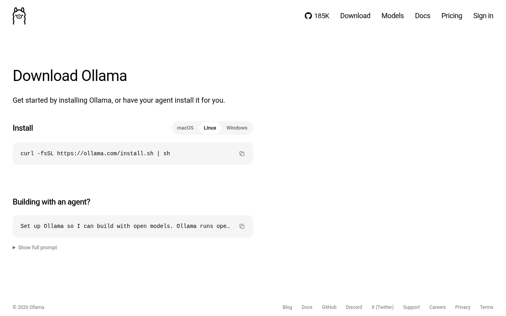506x316 pixels.
Task: Visit the X (Twitter) footer link
Action: [x=382, y=307]
